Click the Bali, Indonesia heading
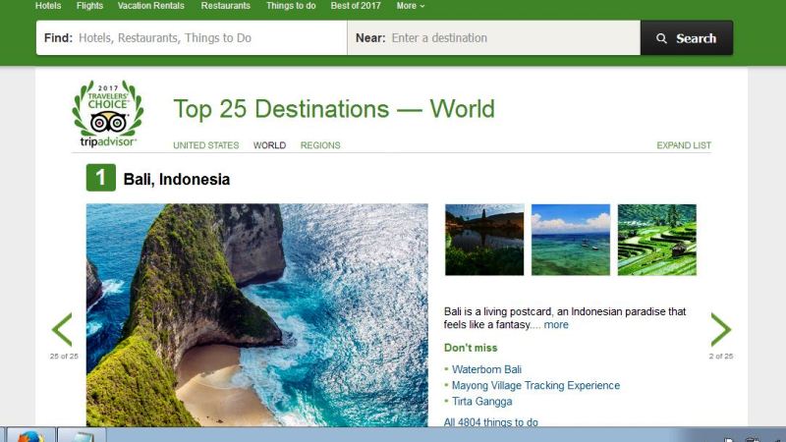Viewport: 786px width, 442px height. [177, 179]
